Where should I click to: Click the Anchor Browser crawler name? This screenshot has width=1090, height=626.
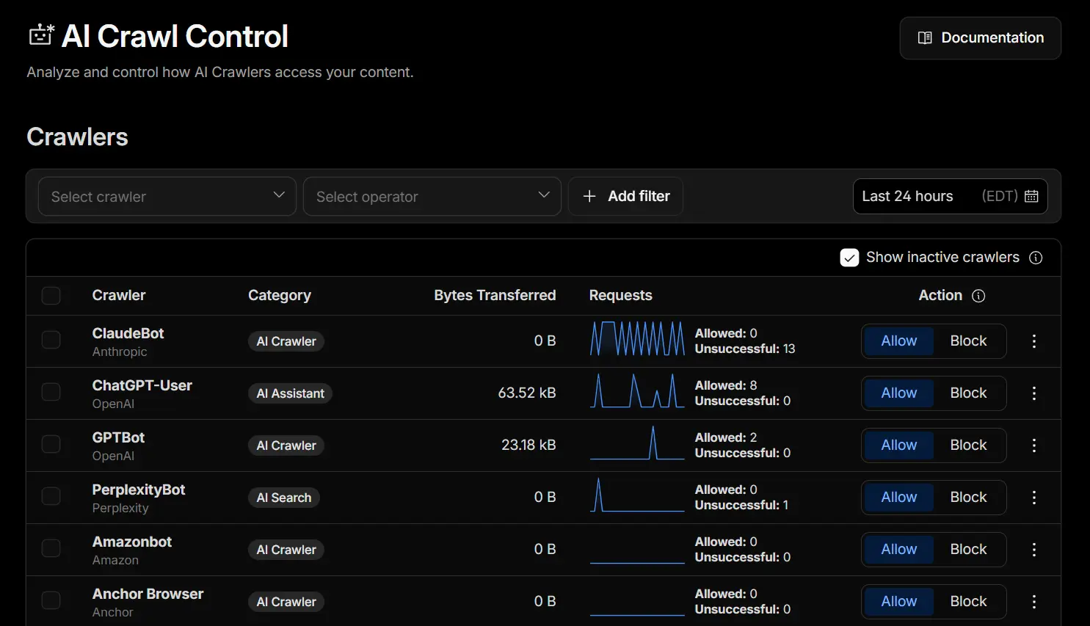pyautogui.click(x=148, y=594)
